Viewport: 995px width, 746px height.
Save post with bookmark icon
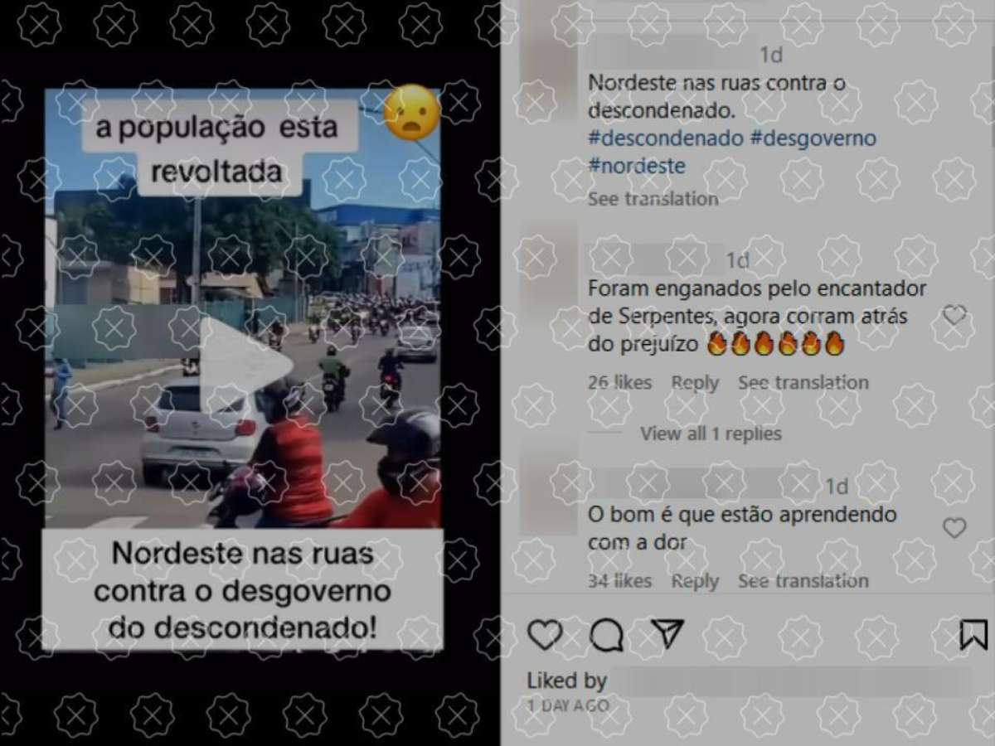pyautogui.click(x=973, y=635)
